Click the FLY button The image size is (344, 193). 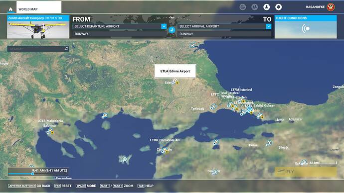tap(306, 172)
